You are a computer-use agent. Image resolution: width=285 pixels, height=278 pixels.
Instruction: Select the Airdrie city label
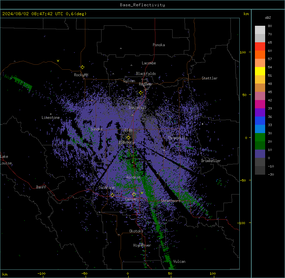[134, 177]
